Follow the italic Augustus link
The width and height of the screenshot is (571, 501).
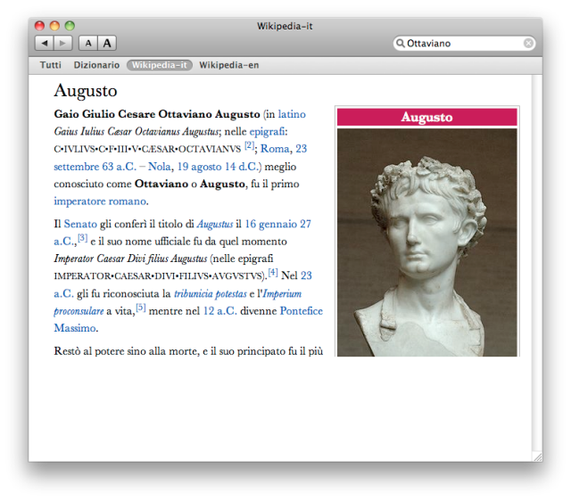tap(215, 224)
